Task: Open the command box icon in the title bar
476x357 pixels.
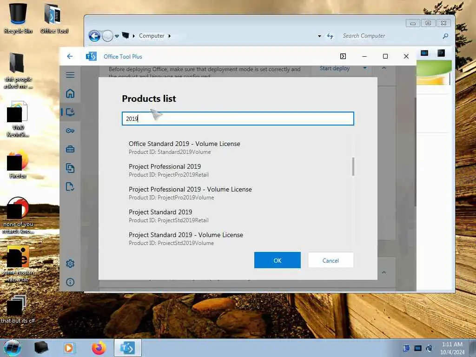Action: tap(343, 56)
